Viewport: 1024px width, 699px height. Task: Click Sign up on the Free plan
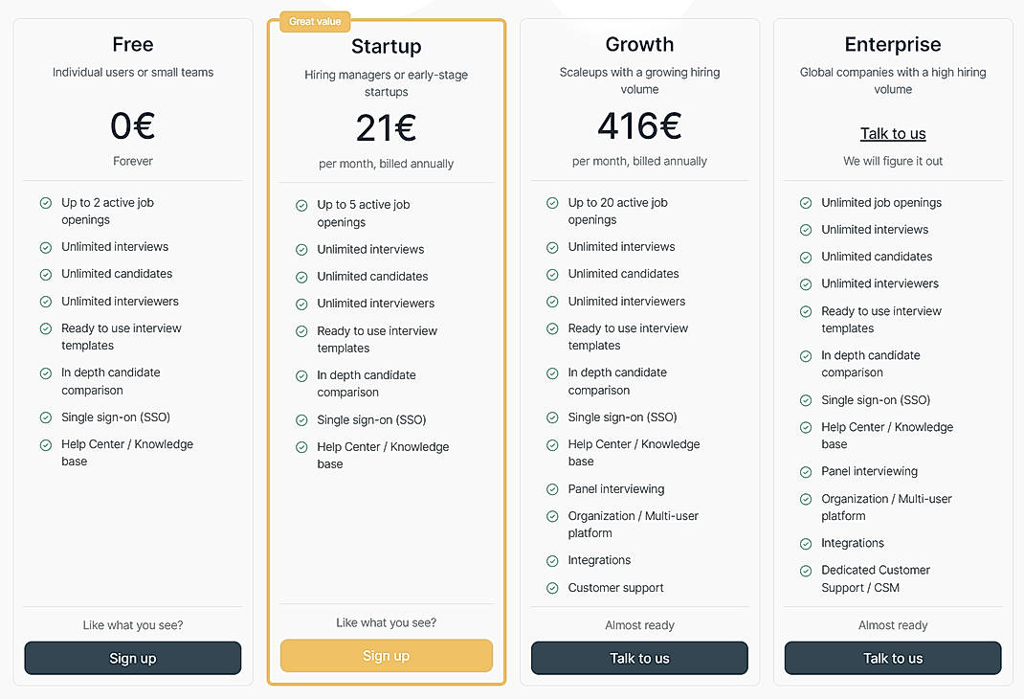[x=132, y=658]
